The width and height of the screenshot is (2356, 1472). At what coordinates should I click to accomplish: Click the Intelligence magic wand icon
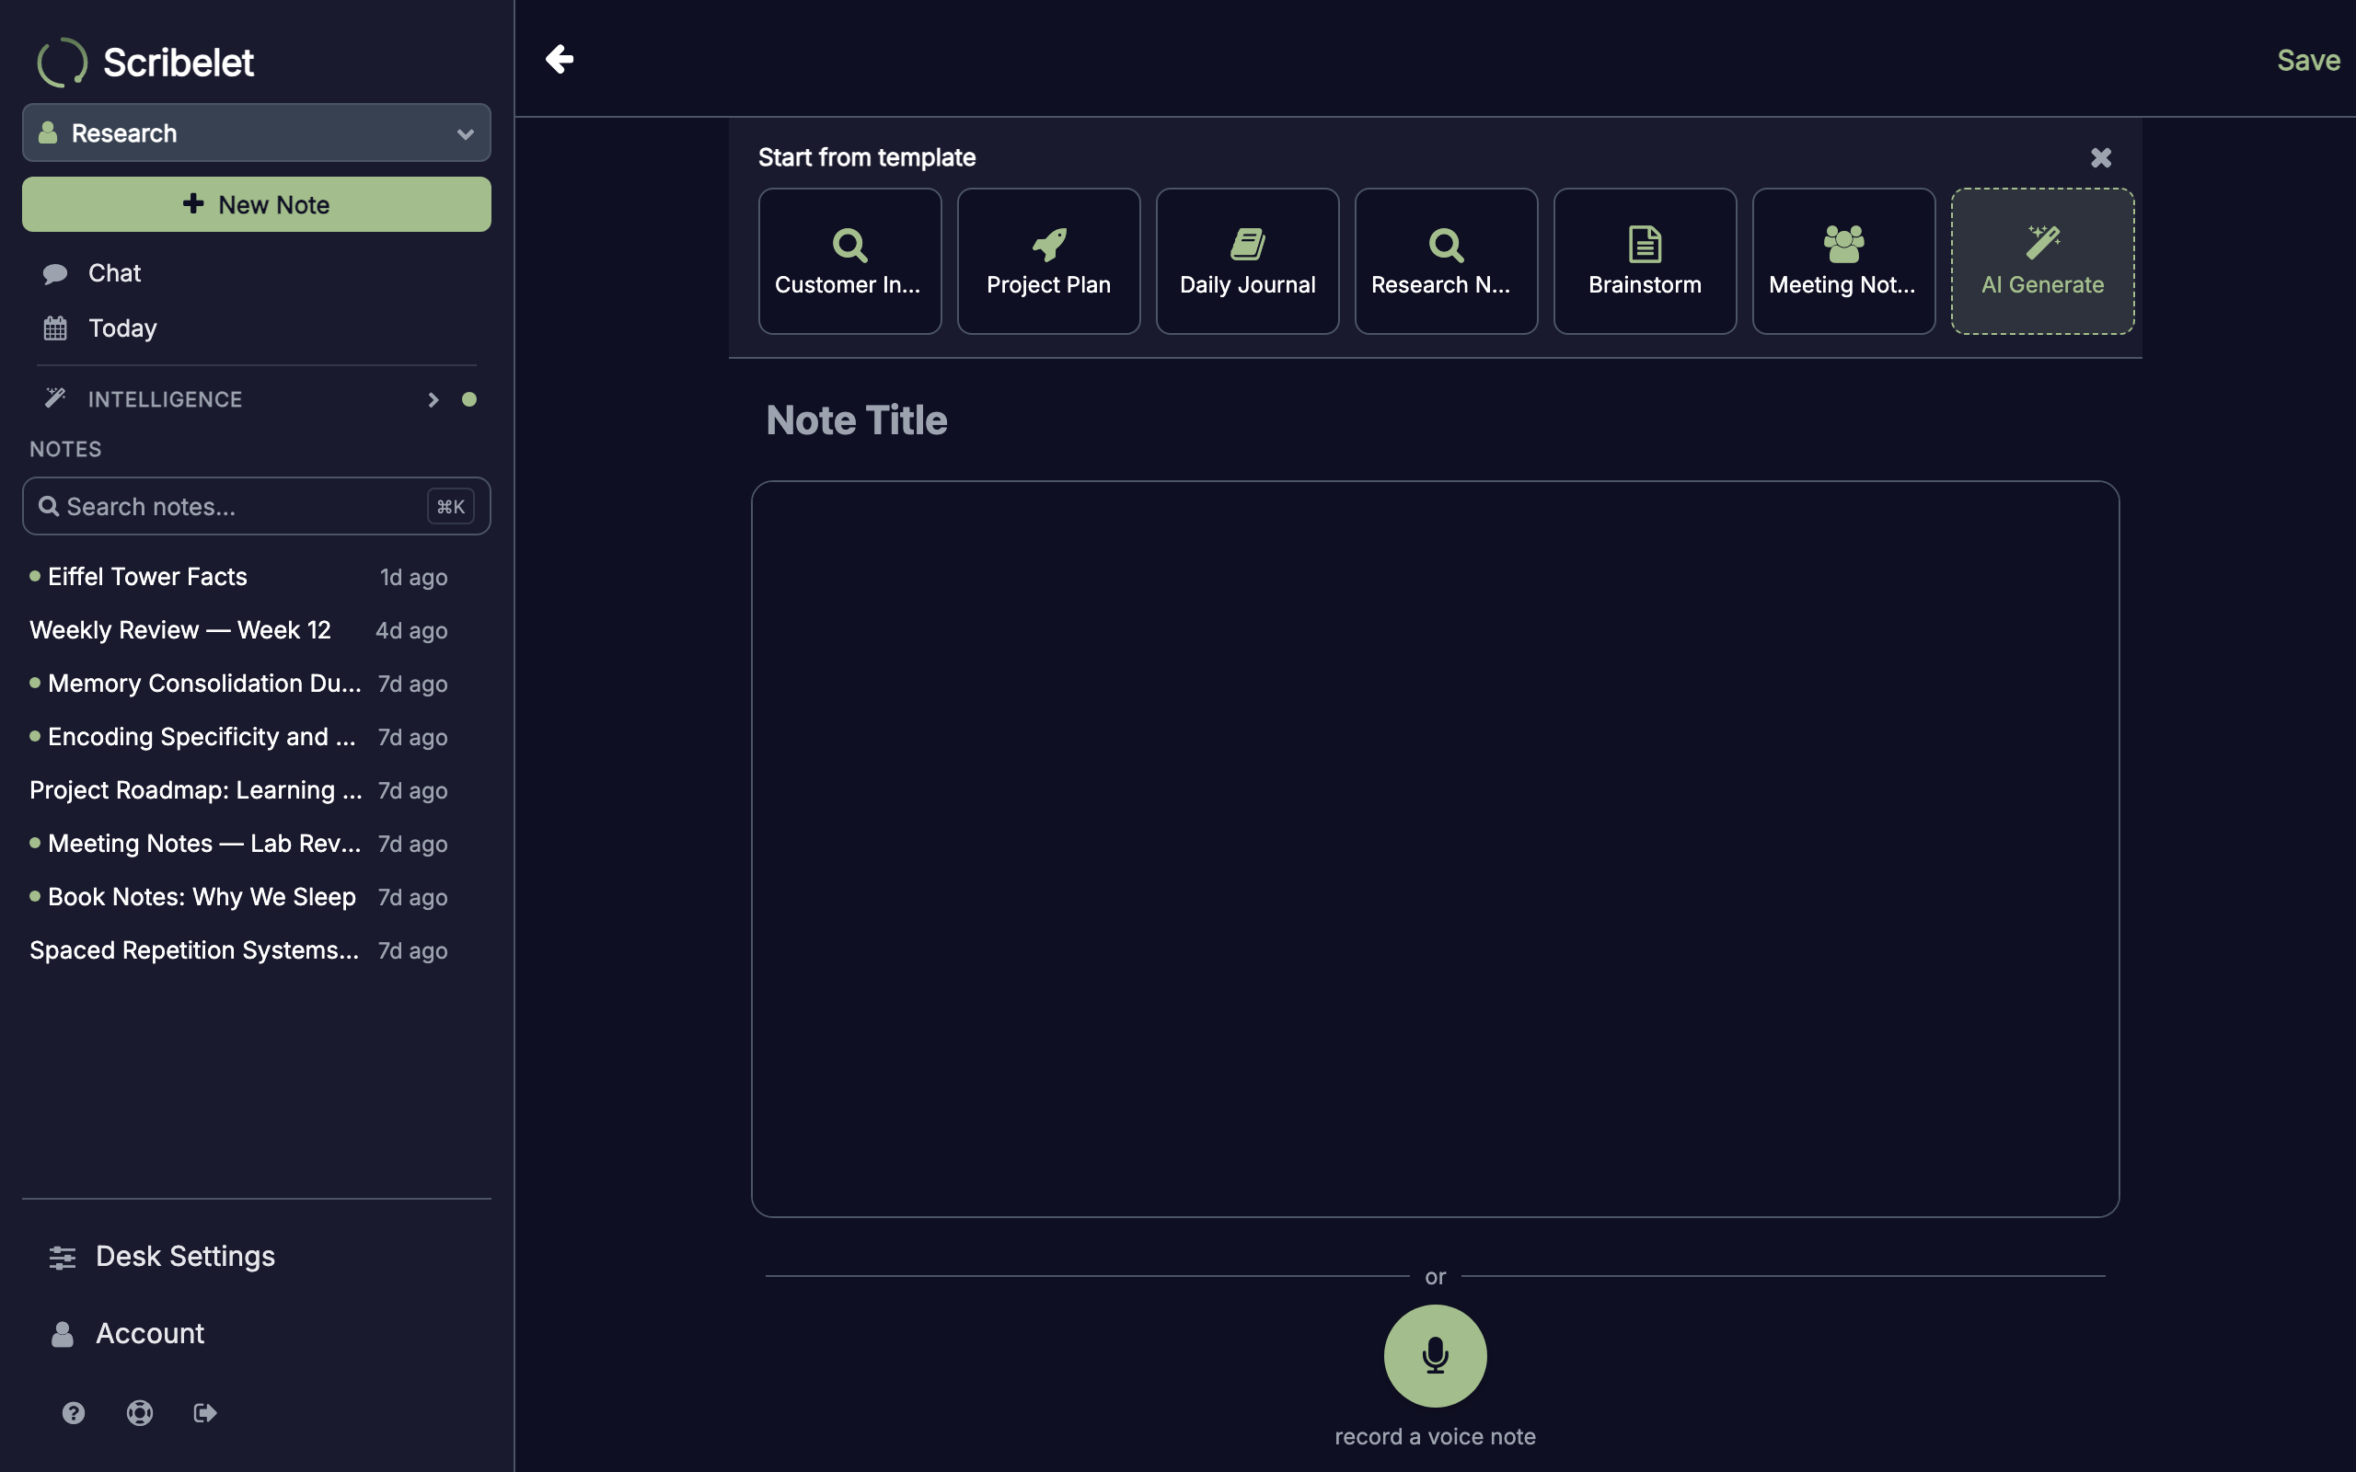55,398
